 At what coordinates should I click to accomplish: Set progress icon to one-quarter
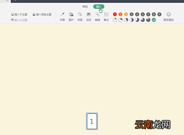tap(120, 20)
